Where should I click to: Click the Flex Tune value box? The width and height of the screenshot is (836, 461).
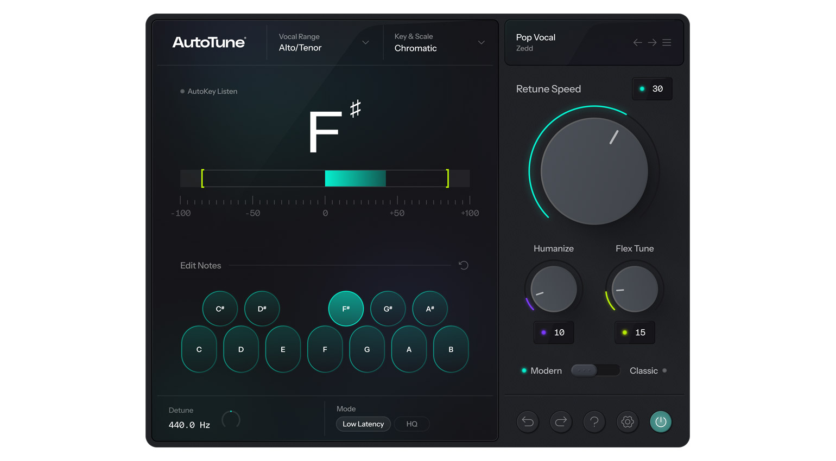634,332
